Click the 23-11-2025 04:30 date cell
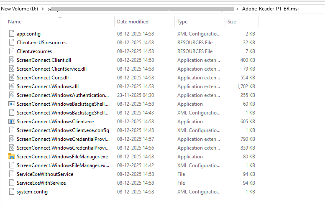The image size is (325, 206). click(136, 95)
